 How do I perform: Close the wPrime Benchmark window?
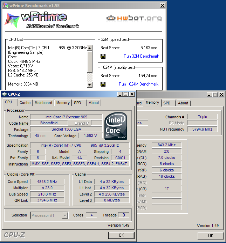162,6
